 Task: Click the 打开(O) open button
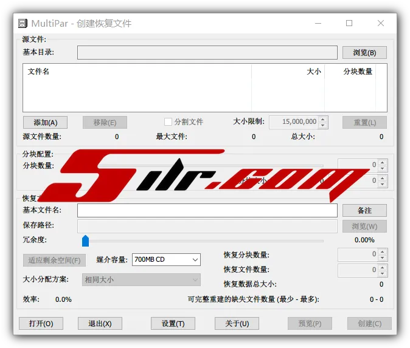(41, 324)
